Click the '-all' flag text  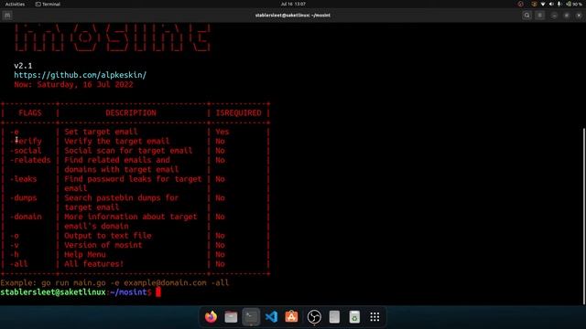coord(19,264)
